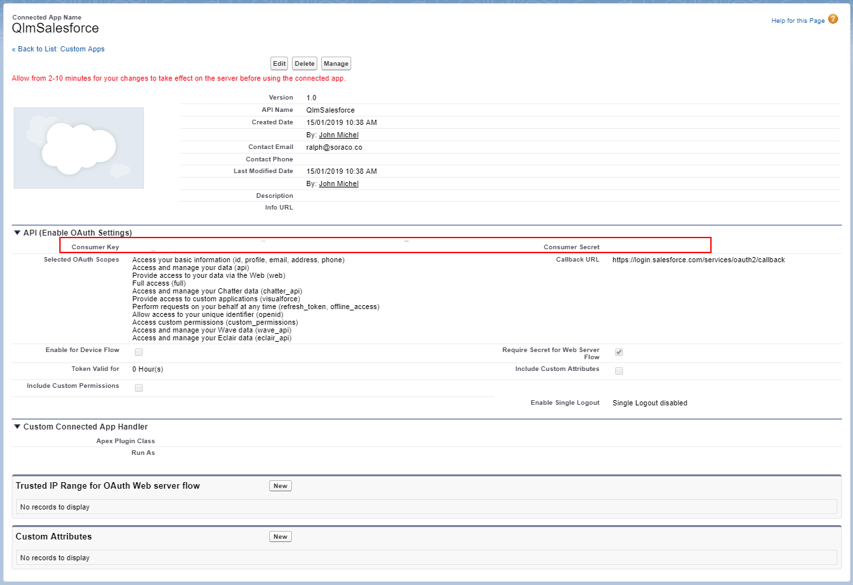Add New Trusted IP Range
The height and width of the screenshot is (585, 853).
[x=280, y=486]
